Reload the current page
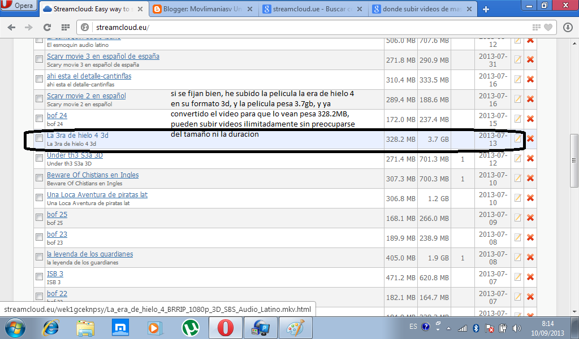This screenshot has width=579, height=339. pos(47,27)
